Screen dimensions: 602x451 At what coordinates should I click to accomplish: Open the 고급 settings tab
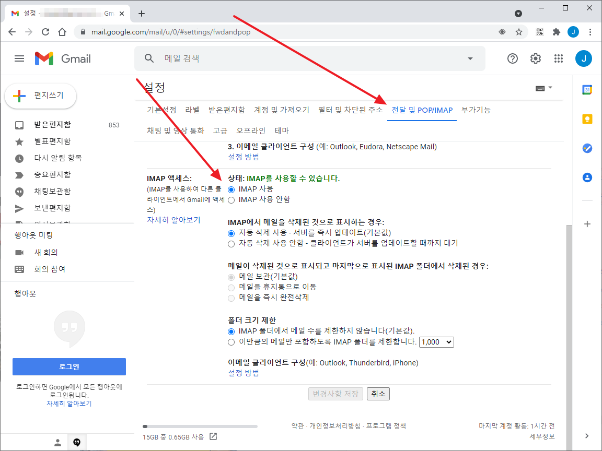click(x=220, y=131)
